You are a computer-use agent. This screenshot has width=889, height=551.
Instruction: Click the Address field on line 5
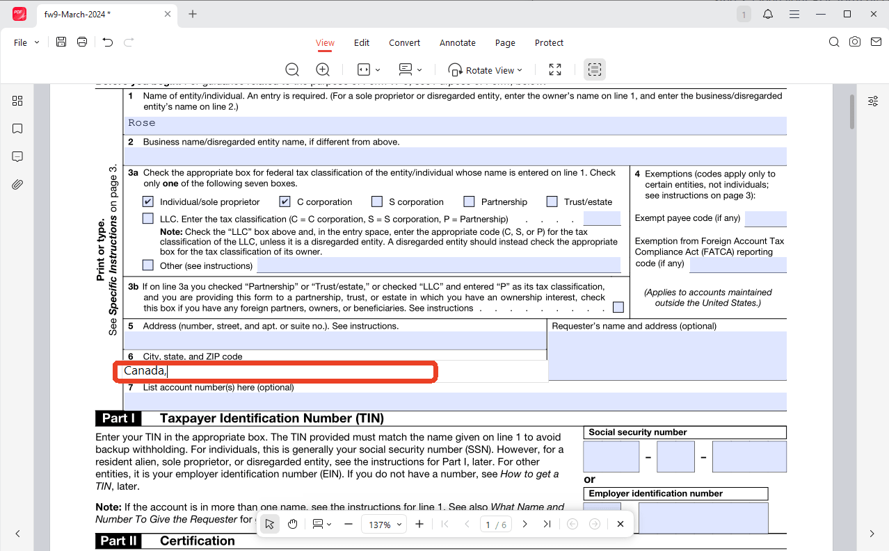[x=335, y=340]
